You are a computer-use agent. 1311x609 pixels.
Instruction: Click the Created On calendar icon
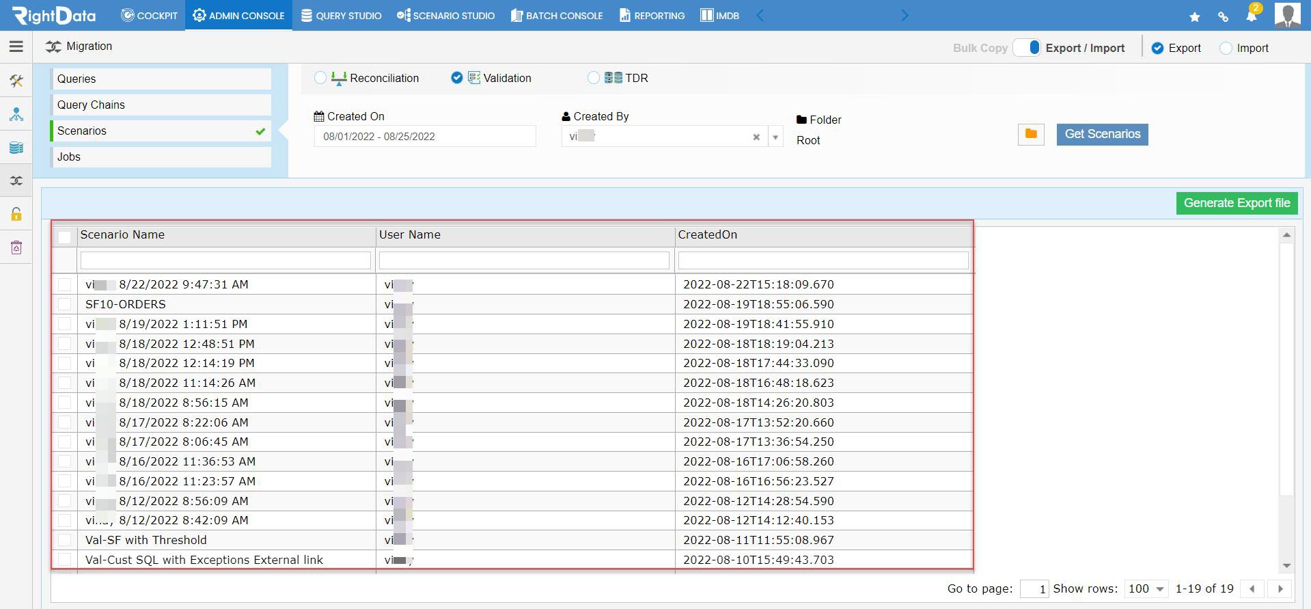[x=319, y=116]
